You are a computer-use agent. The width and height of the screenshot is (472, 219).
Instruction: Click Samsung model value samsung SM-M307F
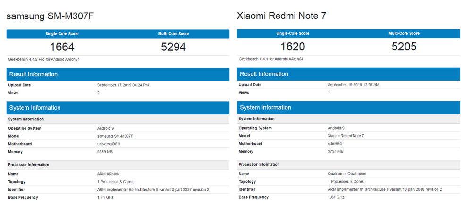(x=115, y=136)
